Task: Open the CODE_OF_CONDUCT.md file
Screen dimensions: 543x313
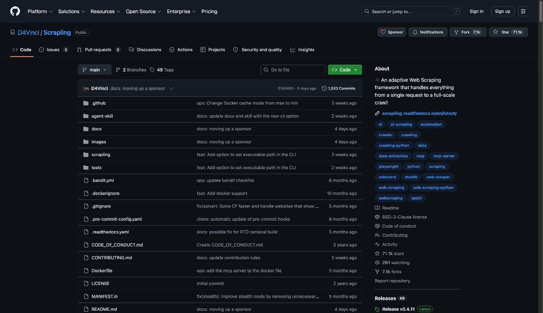Action: pyautogui.click(x=117, y=245)
